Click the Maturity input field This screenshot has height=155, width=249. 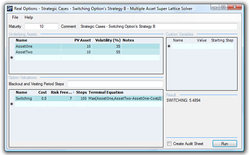tap(41, 26)
